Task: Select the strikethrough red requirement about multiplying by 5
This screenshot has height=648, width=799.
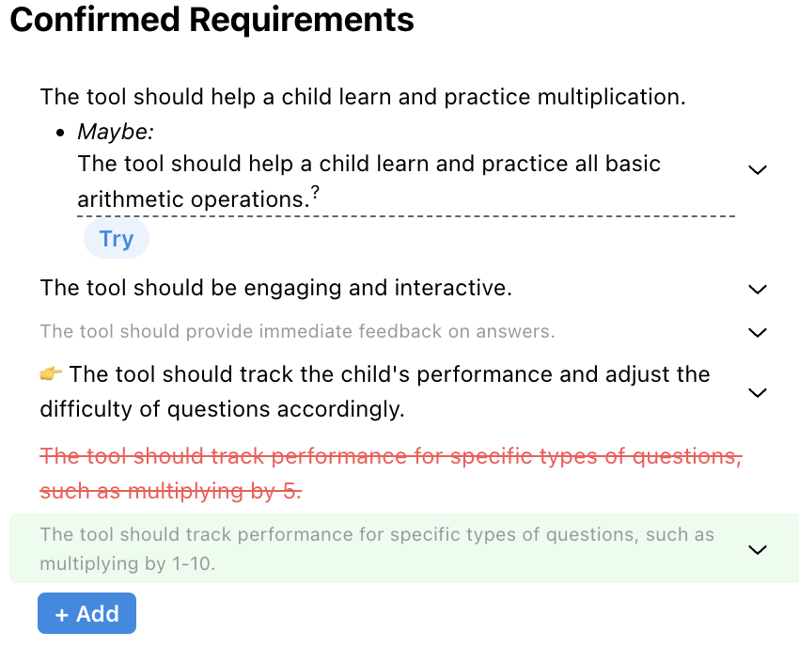Action: (391, 474)
